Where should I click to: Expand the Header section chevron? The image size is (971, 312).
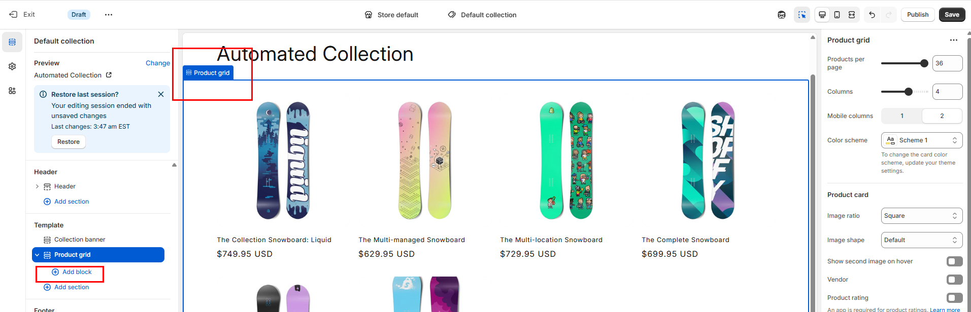click(37, 186)
